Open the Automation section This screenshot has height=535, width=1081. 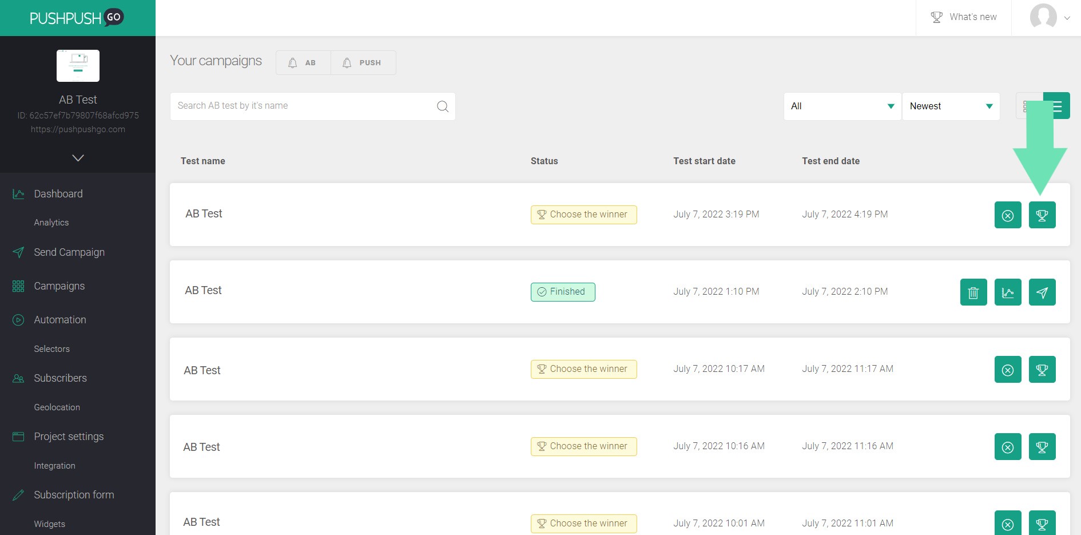tap(60, 320)
